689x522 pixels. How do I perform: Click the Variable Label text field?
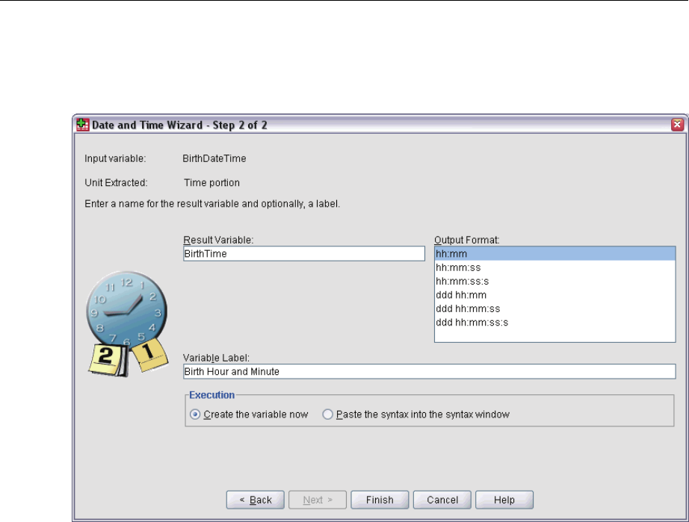click(429, 371)
